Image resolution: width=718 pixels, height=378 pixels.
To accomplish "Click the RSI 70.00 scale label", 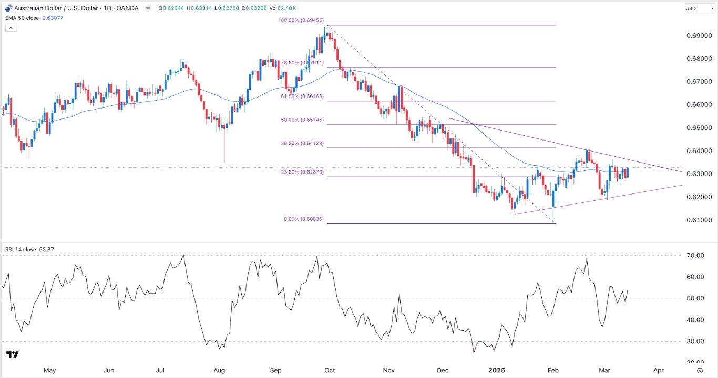I will coord(696,256).
